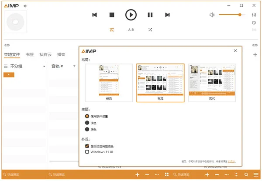
Task: Jump to a position on the seek bar
Action: [131, 40]
